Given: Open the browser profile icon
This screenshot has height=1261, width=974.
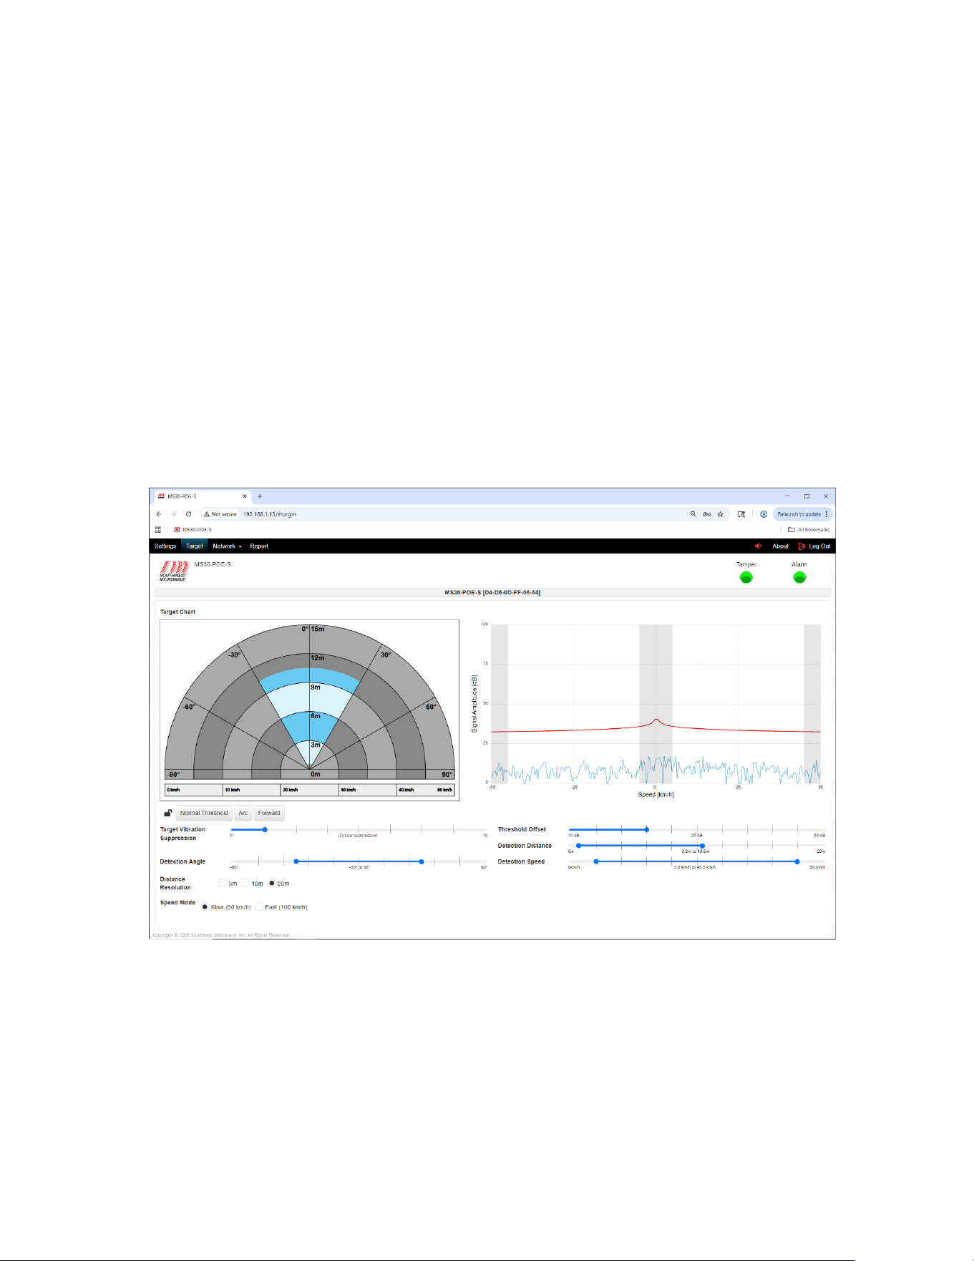Looking at the screenshot, I should (x=764, y=514).
